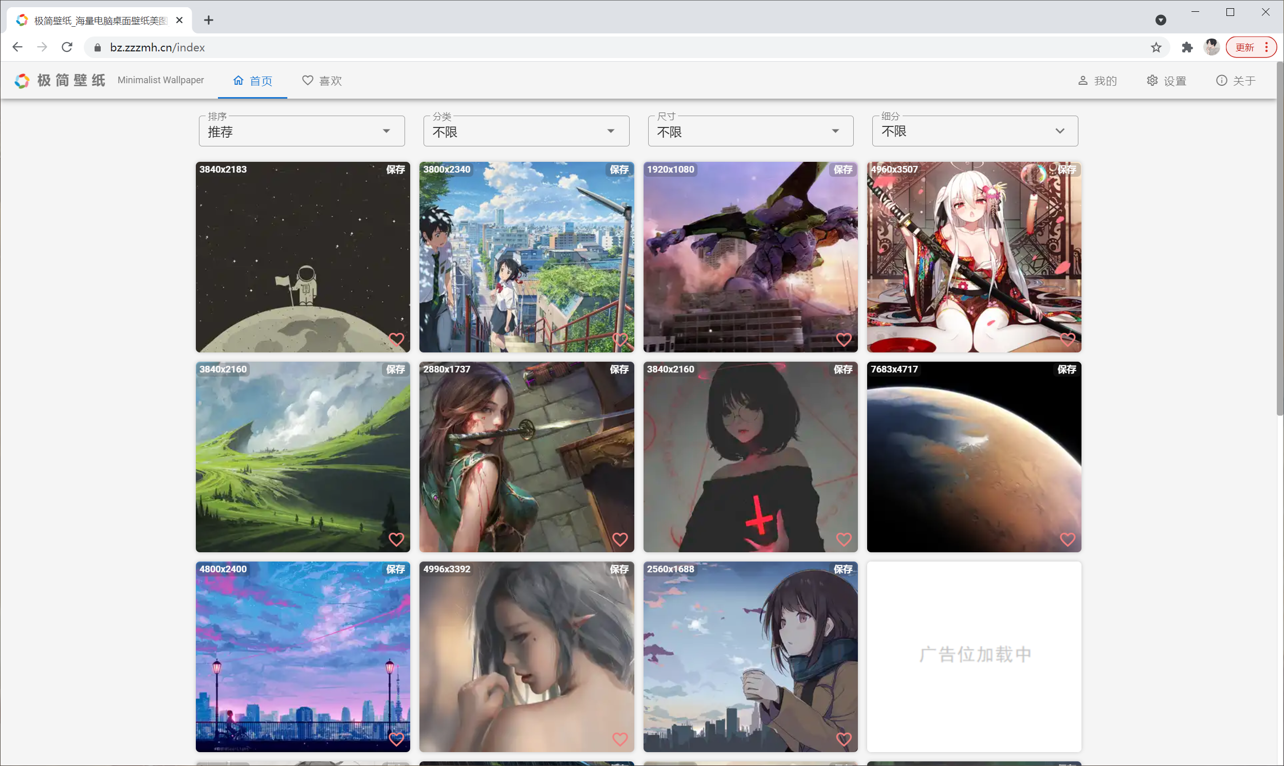The width and height of the screenshot is (1284, 766).
Task: Save the glasses girl 3840x2160 wallpaper
Action: pyautogui.click(x=843, y=369)
